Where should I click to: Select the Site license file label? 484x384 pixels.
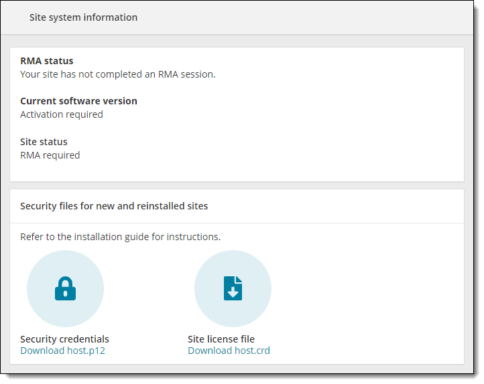click(221, 339)
